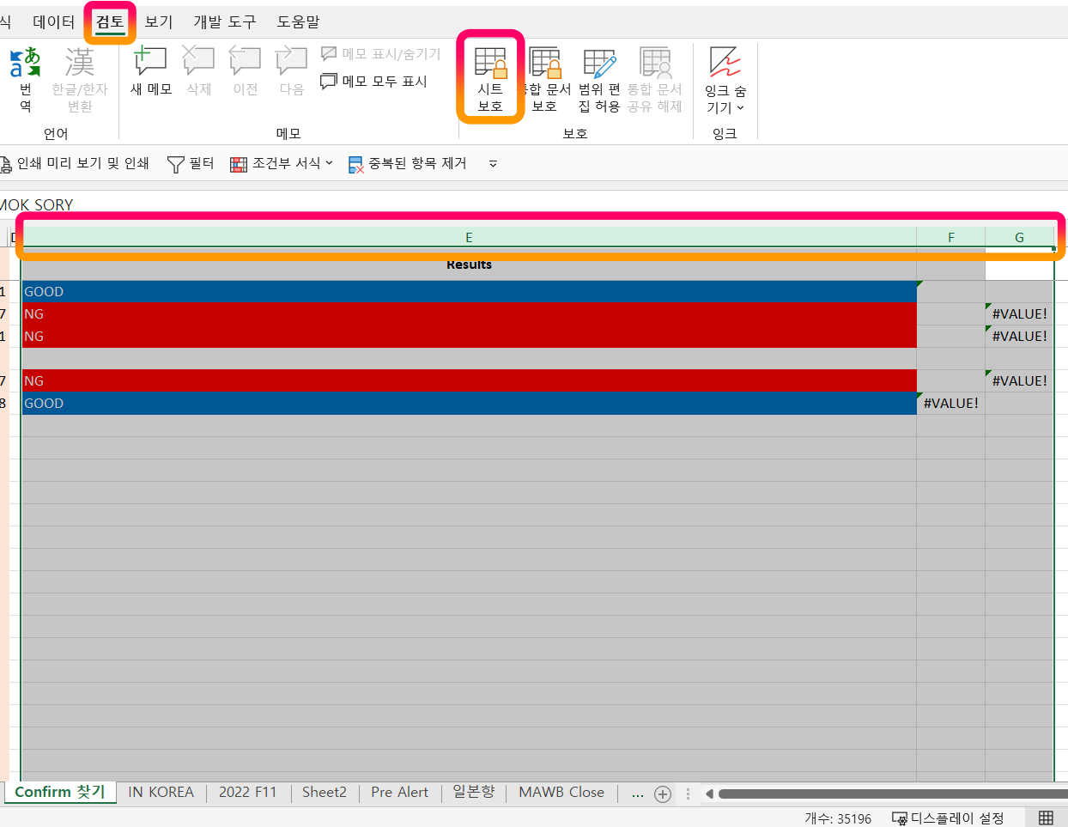1068x827 pixels.
Task: Open the 보기 ribbon tab
Action: pos(159,22)
